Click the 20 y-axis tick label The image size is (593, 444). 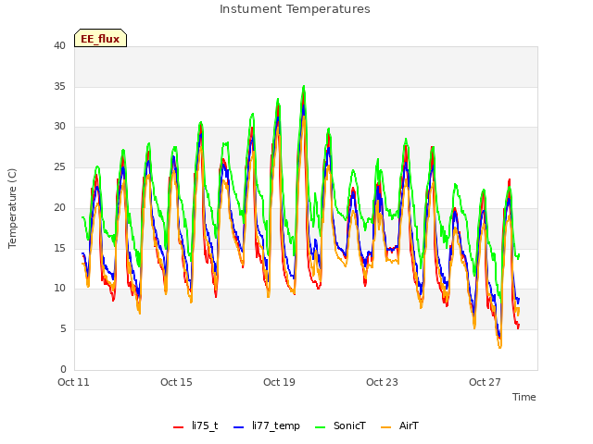coord(59,207)
